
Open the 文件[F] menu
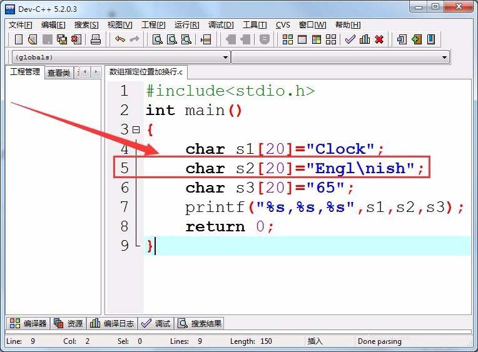(21, 25)
